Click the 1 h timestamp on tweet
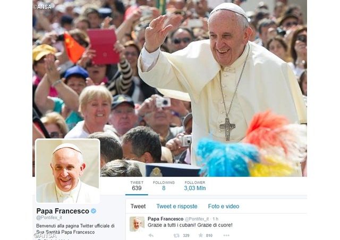 215,219
